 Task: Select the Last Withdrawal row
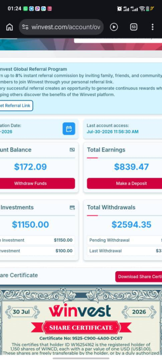tap(124, 251)
